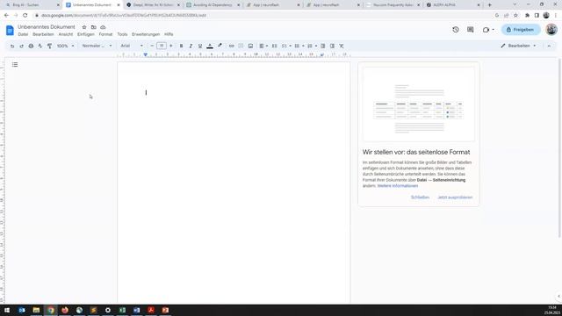Open the Arial font dropdown
Viewport: 562px width, 316px height.
132,46
